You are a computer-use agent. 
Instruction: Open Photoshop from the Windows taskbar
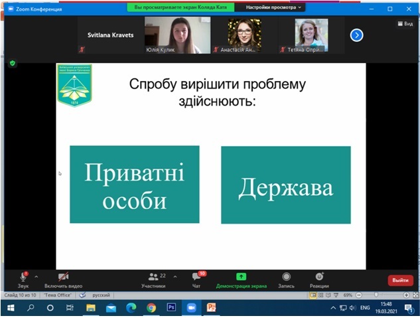[171, 308]
